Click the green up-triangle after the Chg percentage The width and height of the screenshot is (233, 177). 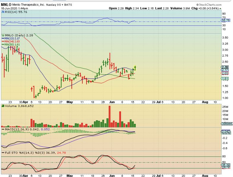click(x=220, y=9)
